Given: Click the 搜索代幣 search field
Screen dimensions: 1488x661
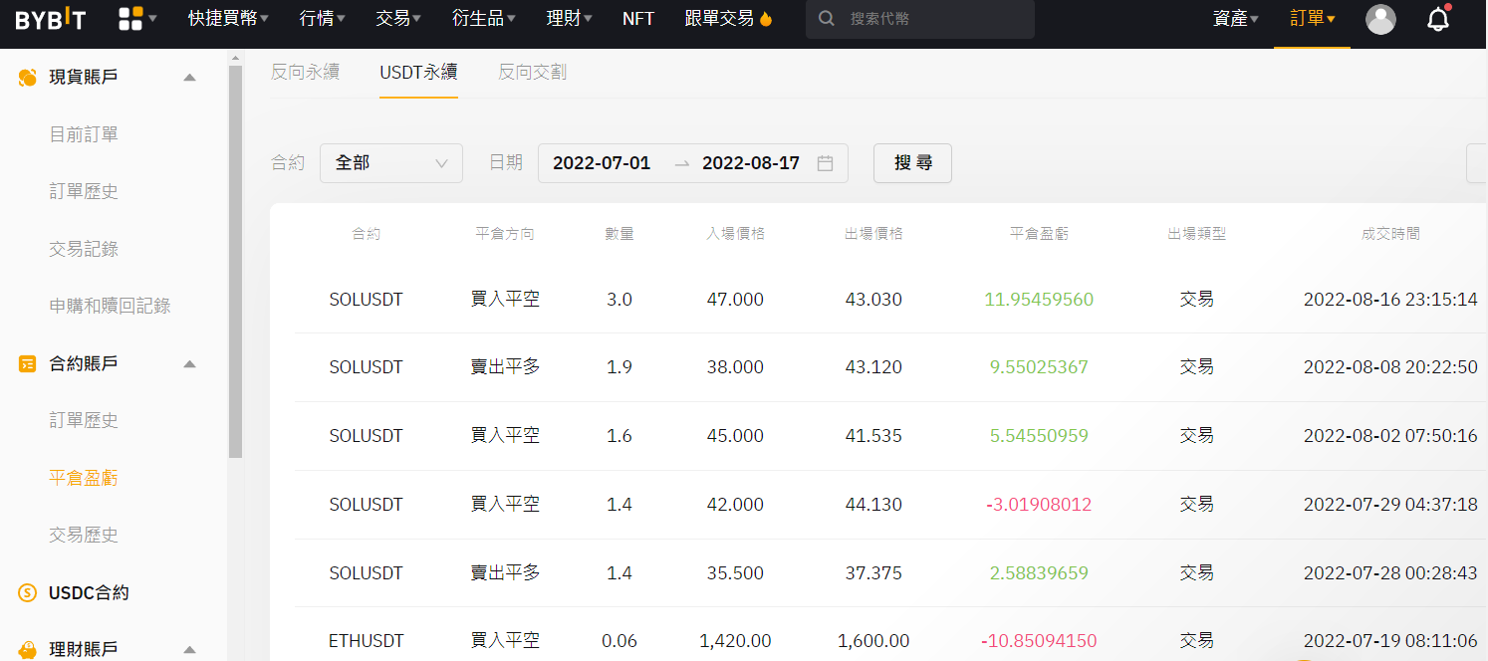Looking at the screenshot, I should coord(920,19).
